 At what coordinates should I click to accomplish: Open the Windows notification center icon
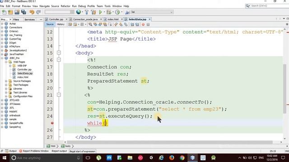click(283, 158)
